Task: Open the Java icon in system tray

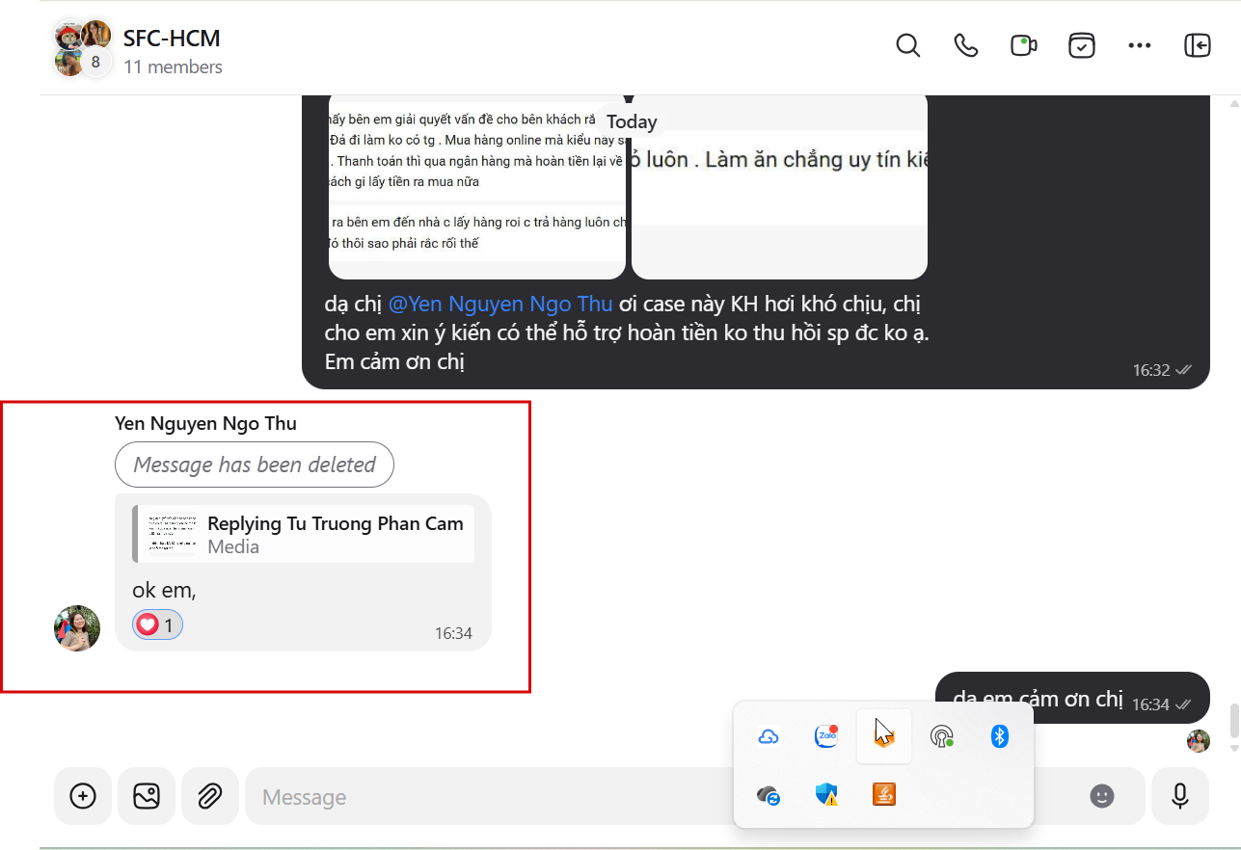Action: coord(884,795)
